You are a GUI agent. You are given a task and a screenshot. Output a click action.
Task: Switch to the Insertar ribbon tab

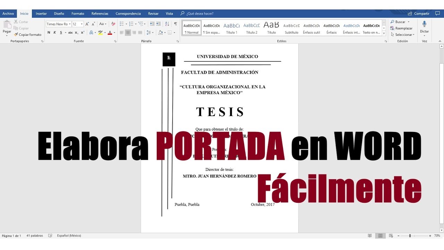tap(41, 14)
